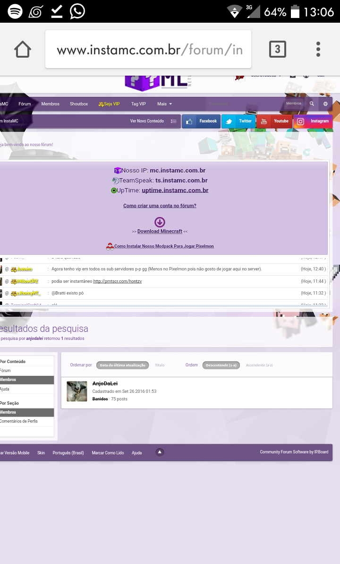Click the list icon beside Ver Novo Conteúdo
Screen dimensions: 340x564
click(173, 121)
